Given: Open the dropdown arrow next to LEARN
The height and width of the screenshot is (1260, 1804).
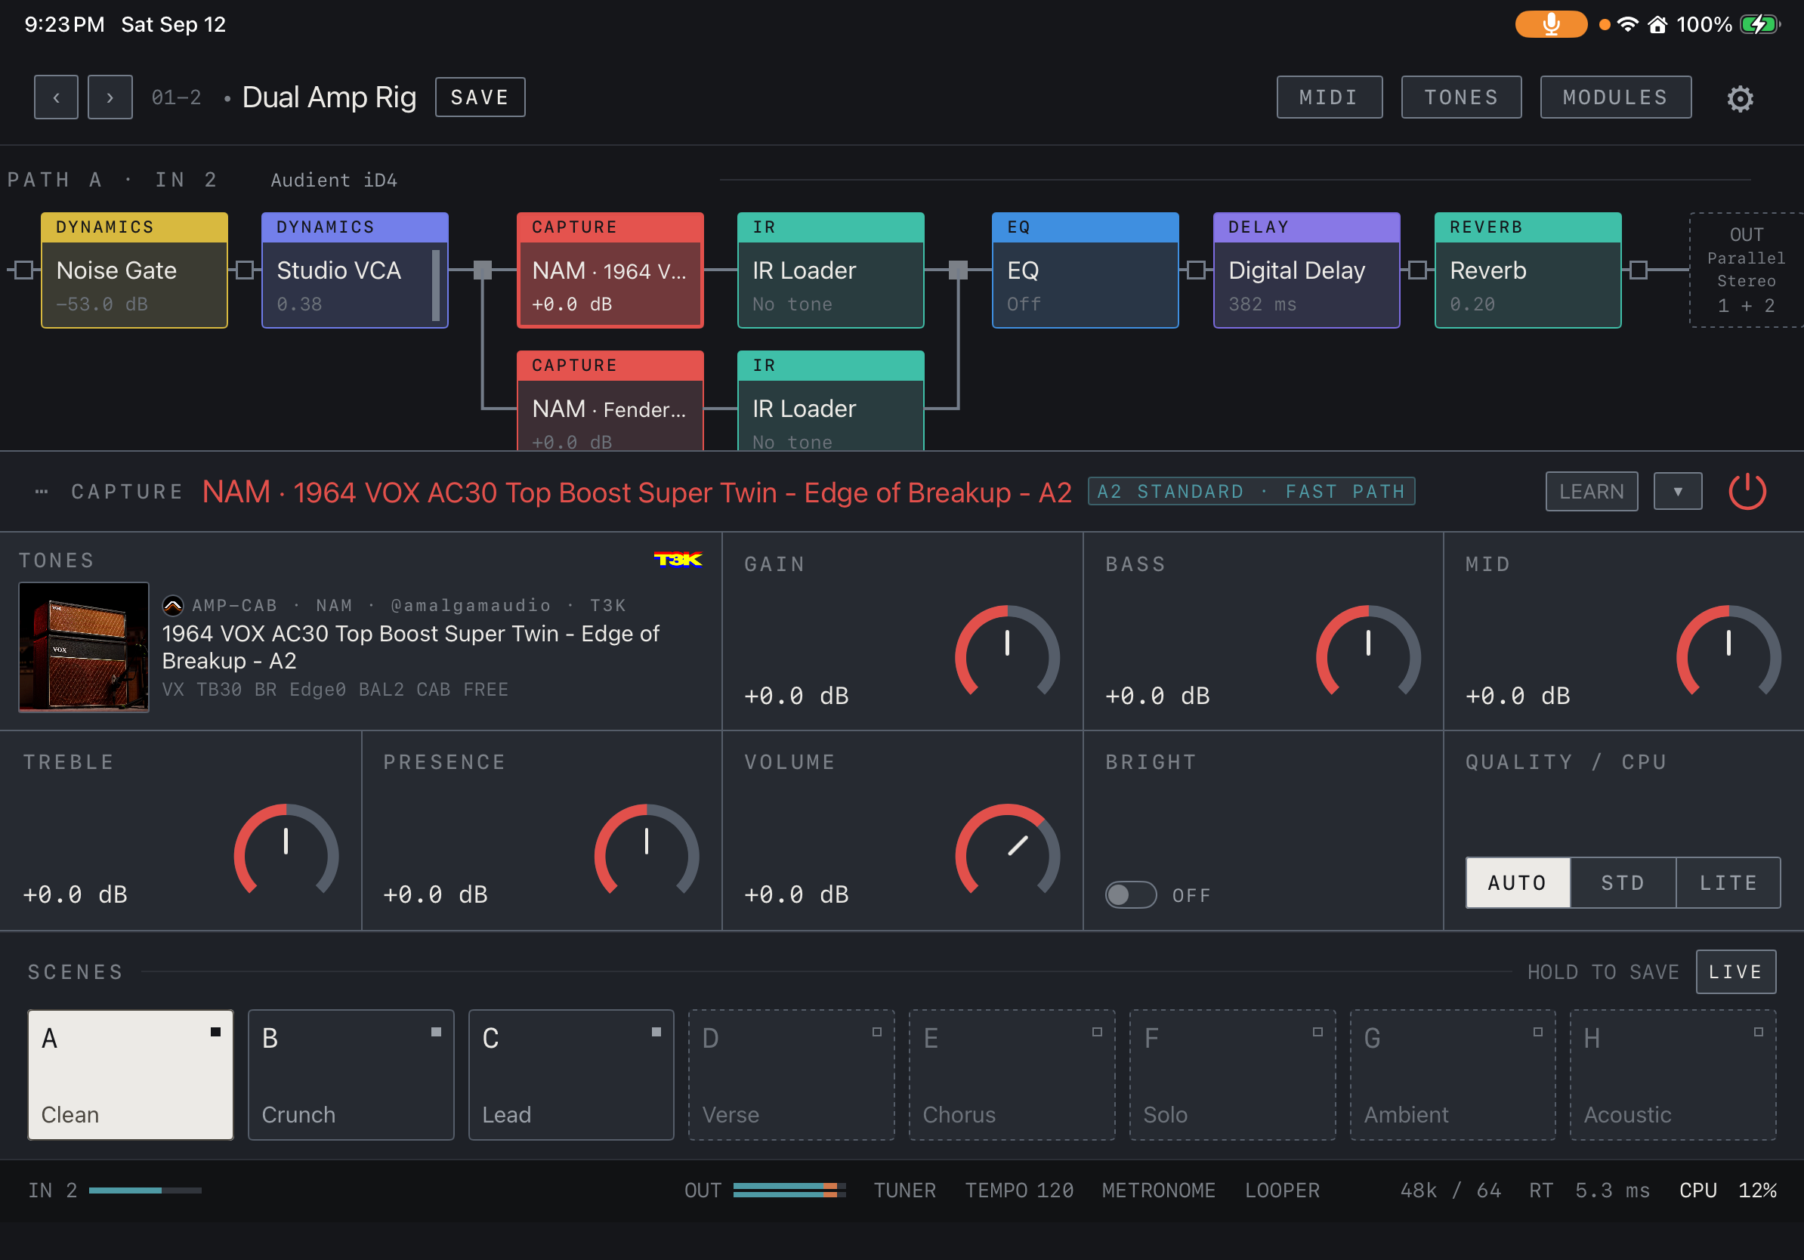Looking at the screenshot, I should 1678,492.
